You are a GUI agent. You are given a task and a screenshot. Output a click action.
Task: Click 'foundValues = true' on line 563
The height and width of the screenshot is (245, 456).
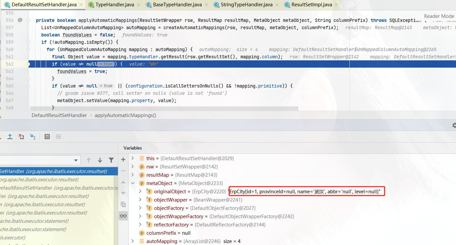(82, 71)
